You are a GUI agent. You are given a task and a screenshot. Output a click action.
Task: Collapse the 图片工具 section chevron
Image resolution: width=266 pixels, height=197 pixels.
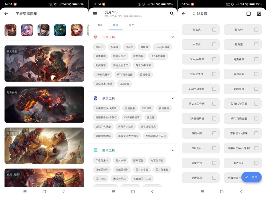[173, 150]
